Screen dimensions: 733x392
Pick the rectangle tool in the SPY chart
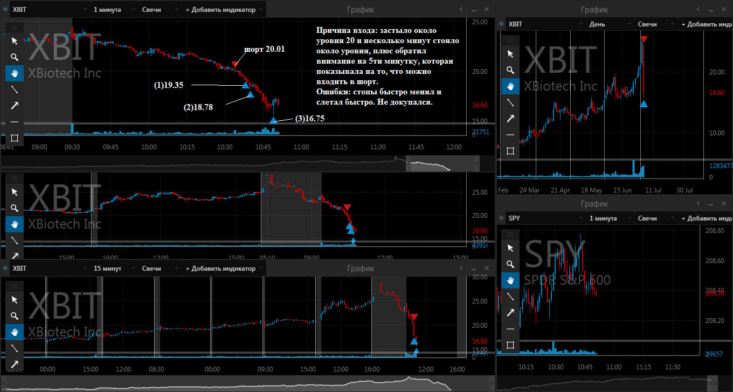(510, 345)
